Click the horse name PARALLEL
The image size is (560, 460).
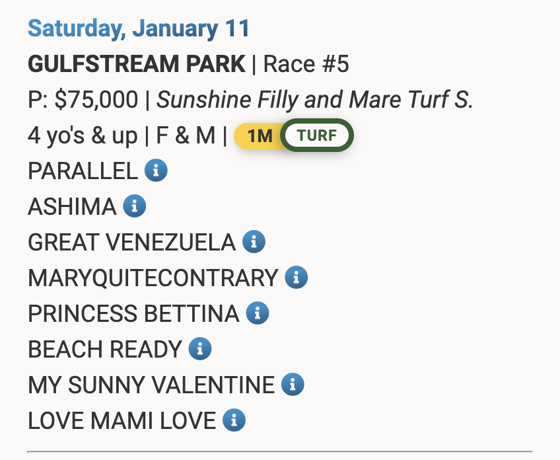click(83, 171)
